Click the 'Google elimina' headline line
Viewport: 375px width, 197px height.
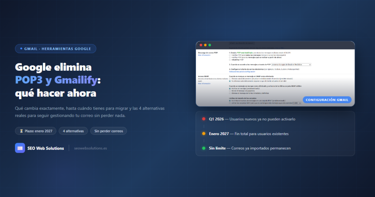tap(53, 67)
